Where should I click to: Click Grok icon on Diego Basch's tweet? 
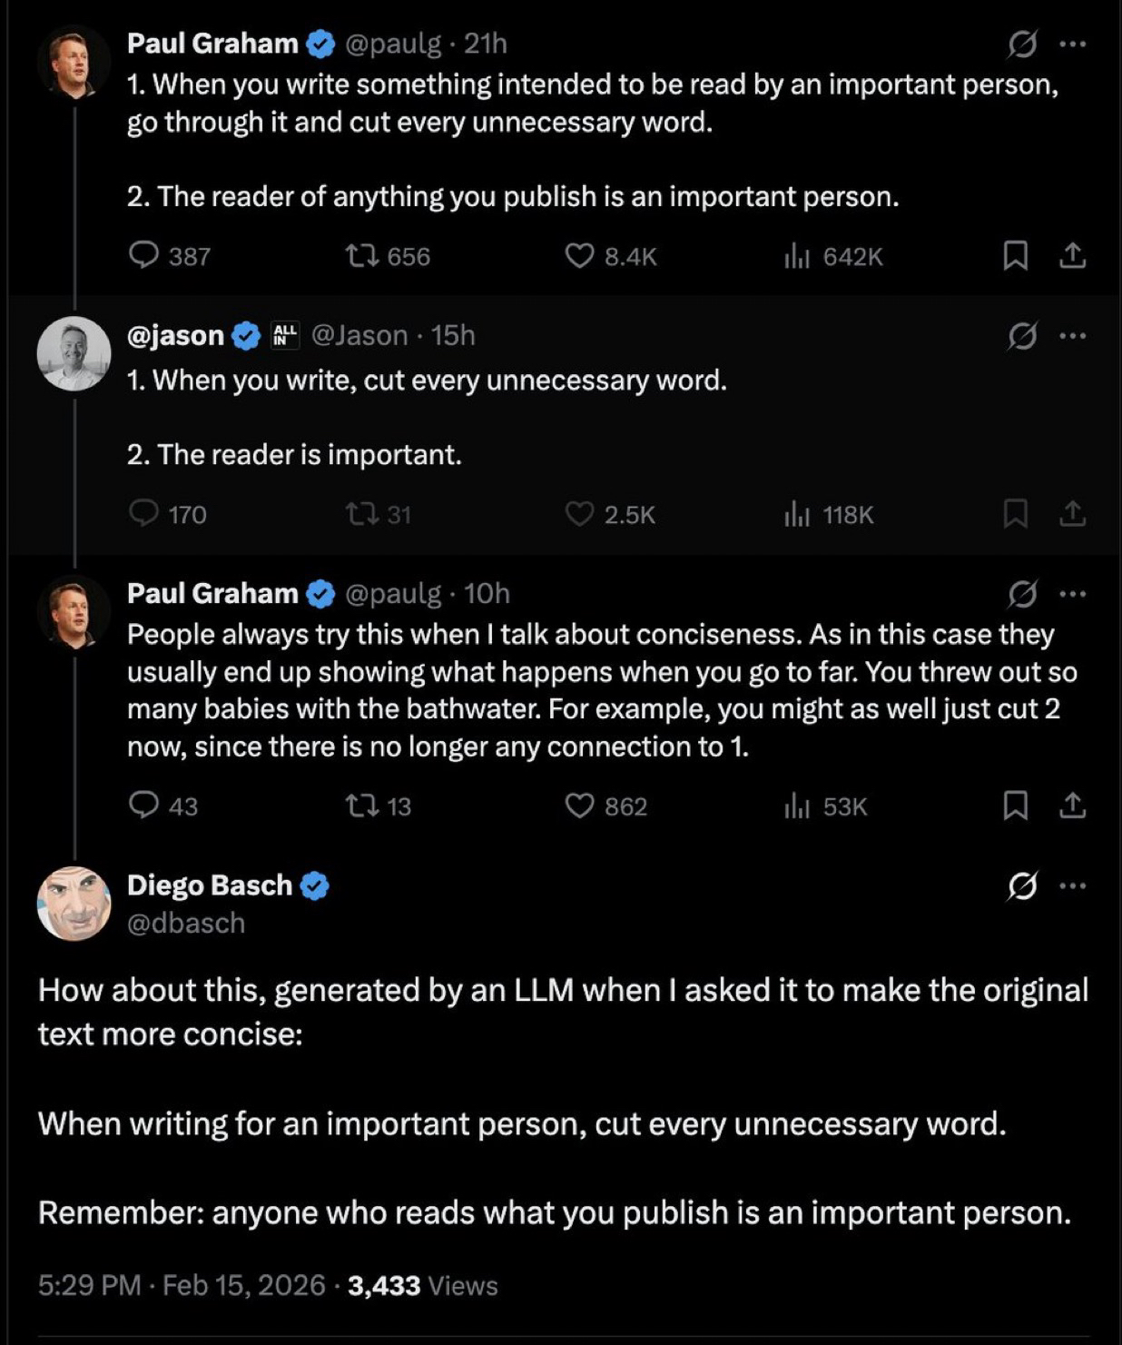click(1022, 885)
